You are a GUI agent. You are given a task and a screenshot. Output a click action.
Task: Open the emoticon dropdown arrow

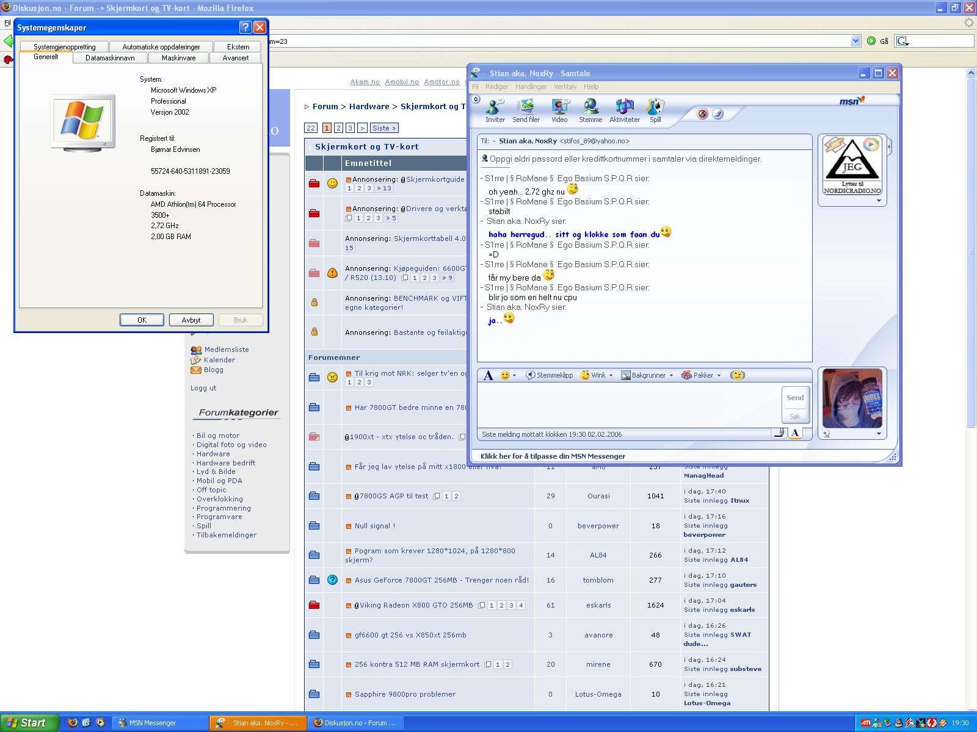click(x=515, y=376)
